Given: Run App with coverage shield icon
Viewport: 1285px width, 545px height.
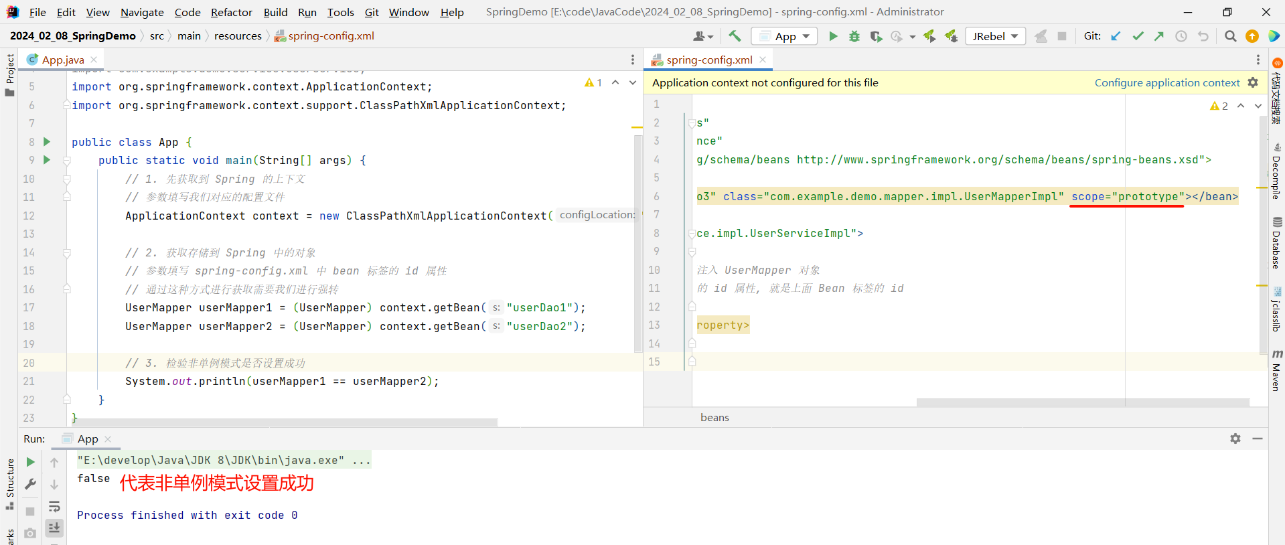Looking at the screenshot, I should (x=876, y=36).
